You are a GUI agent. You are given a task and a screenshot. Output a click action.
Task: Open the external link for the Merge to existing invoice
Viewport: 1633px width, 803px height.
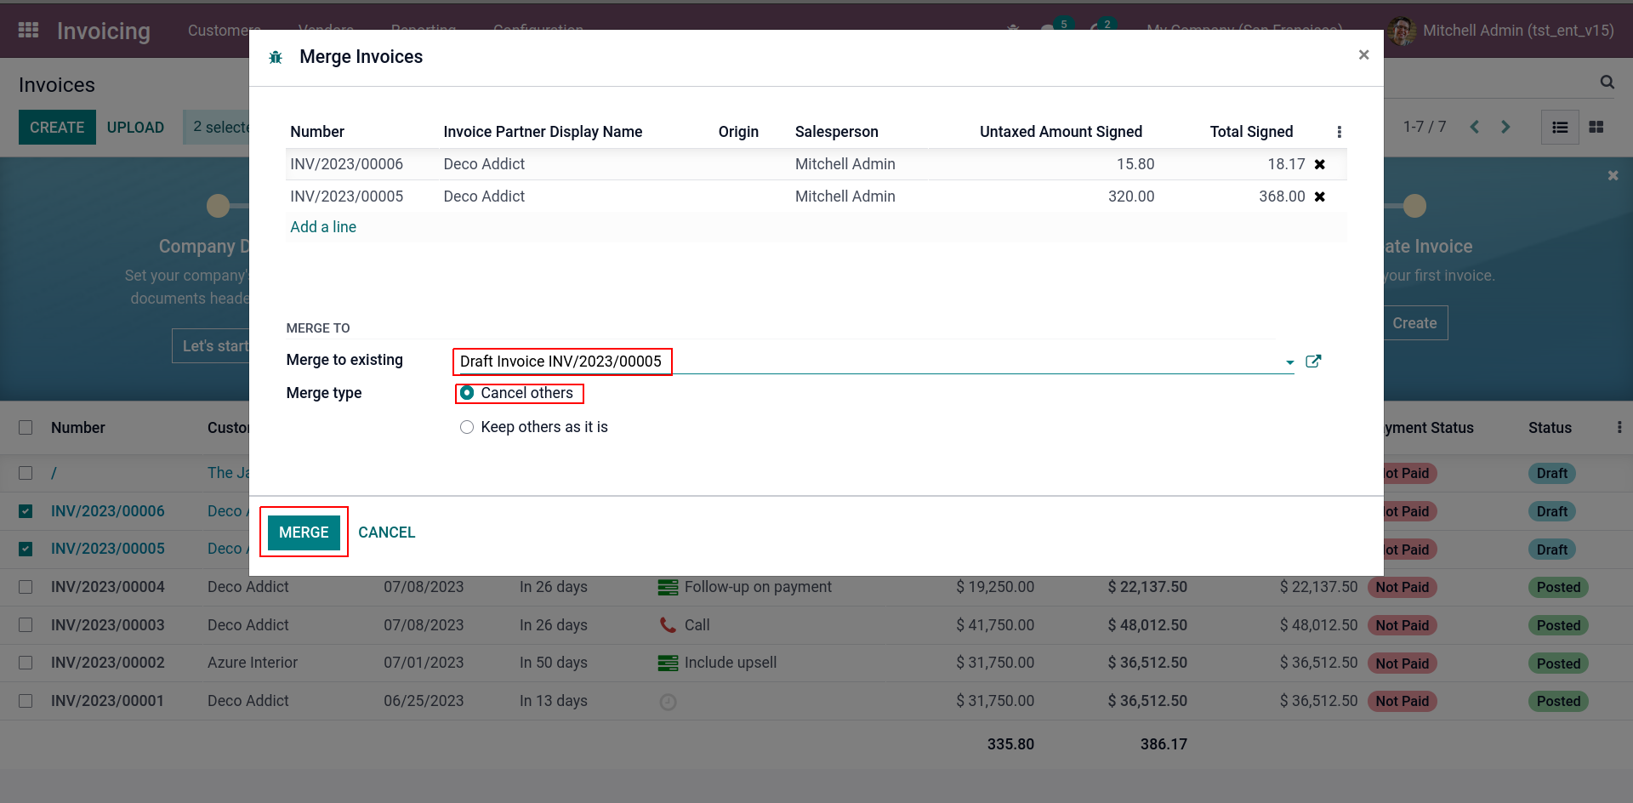click(1313, 361)
